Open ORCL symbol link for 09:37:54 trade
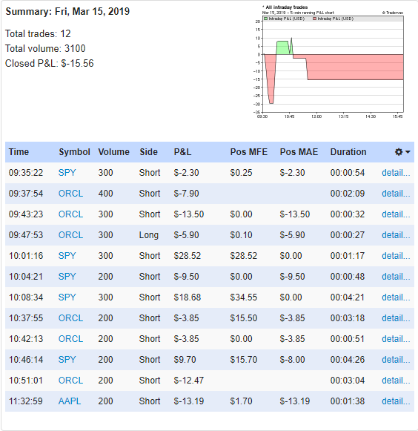The image size is (418, 431). 70,194
